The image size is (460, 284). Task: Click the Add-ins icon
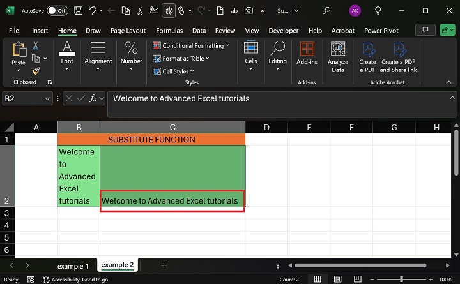(307, 54)
